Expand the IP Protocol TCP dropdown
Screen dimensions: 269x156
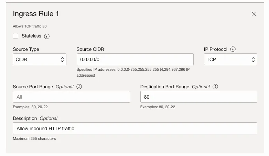230,59
